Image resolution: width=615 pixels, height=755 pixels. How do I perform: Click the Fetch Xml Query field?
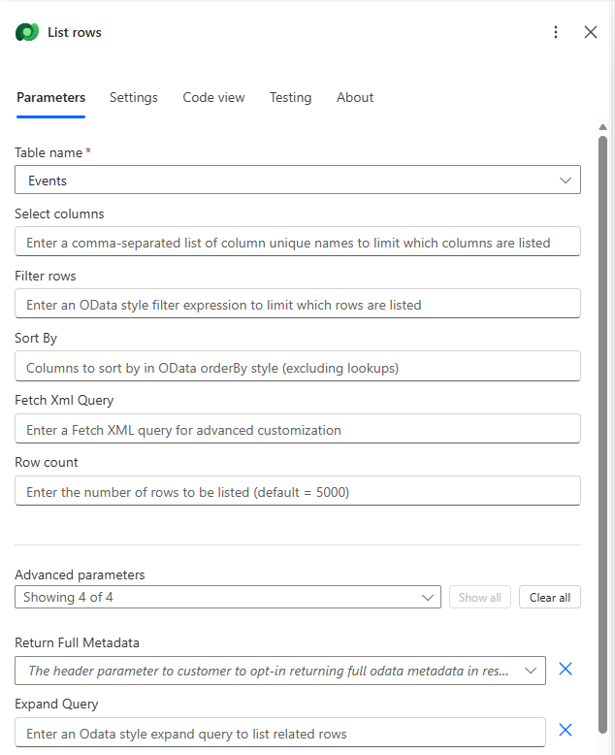297,429
